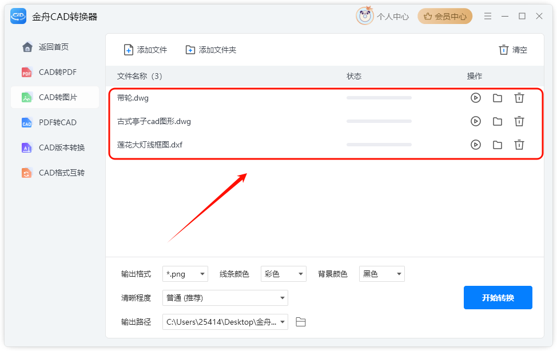Click the 添加文件 add file button
Viewport: 557px width, 351px height.
(x=145, y=50)
